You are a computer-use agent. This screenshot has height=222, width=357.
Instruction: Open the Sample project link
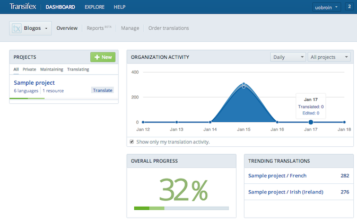[34, 83]
